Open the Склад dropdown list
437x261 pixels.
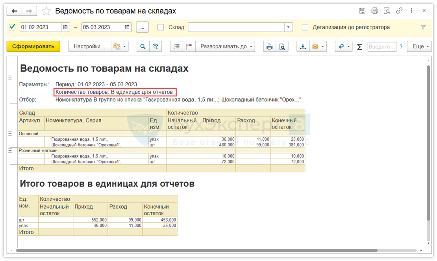click(x=289, y=27)
